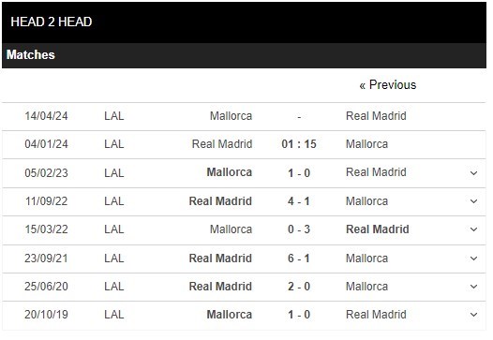Expand the 20/10/19 Mallorca 1-0 match row
This screenshot has height=340, width=493.
coord(473,315)
